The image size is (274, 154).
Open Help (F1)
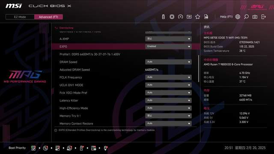(x=226, y=17)
